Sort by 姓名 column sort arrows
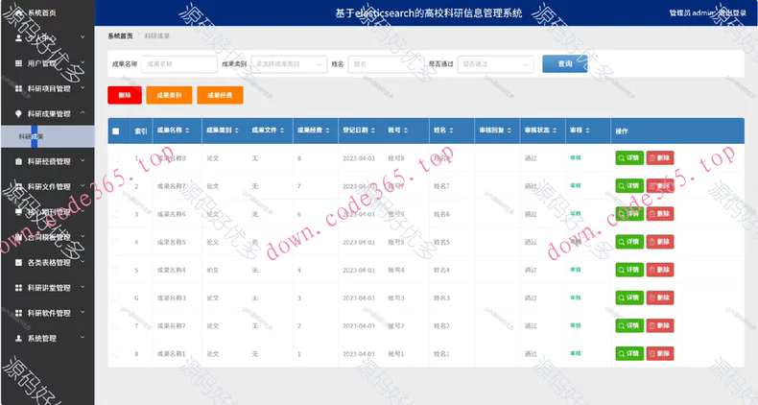 (451, 131)
